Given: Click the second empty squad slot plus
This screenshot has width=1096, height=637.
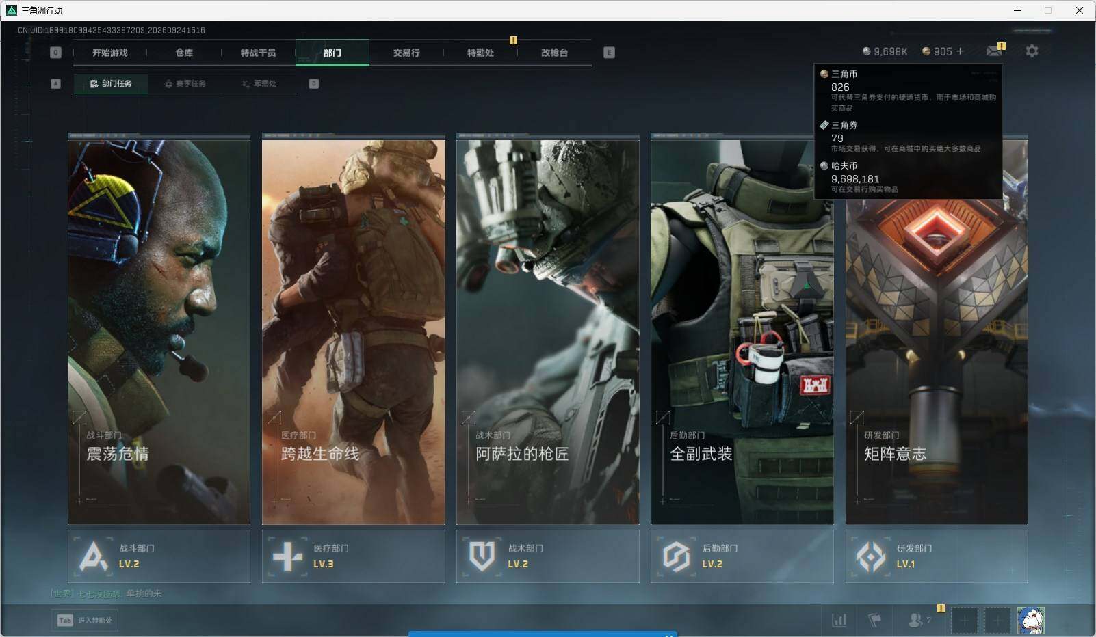Looking at the screenshot, I should [997, 621].
